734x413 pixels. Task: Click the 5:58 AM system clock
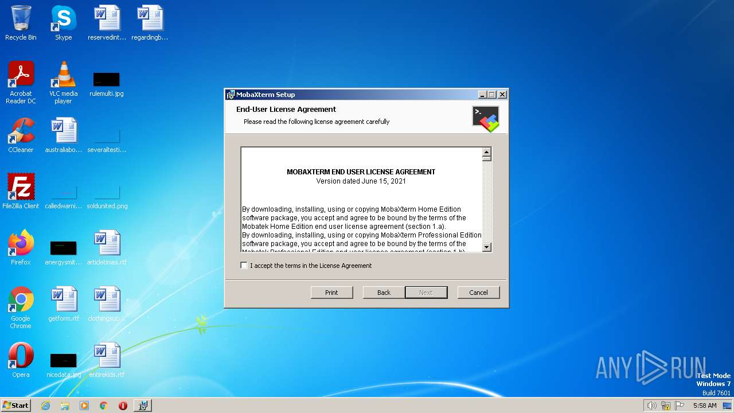click(x=705, y=406)
